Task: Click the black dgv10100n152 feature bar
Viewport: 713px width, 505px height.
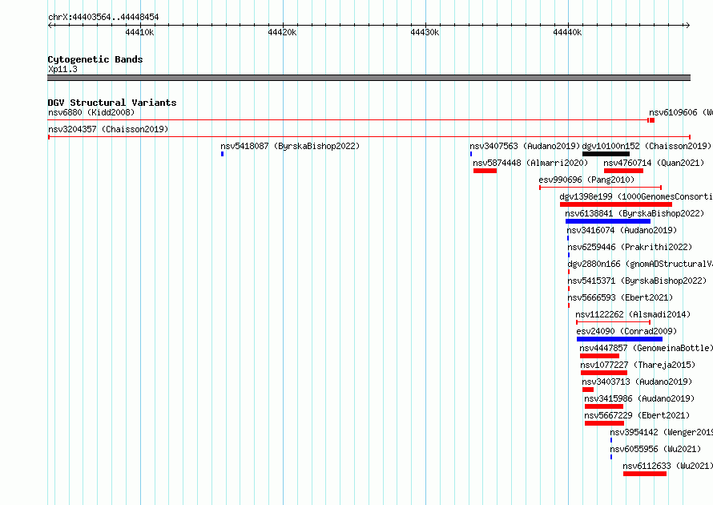Action: [606, 154]
